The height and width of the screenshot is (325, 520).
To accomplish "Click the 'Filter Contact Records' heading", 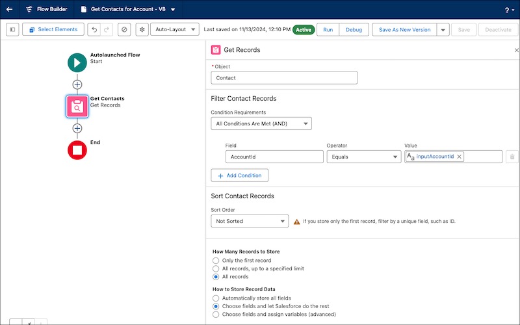I will click(243, 99).
